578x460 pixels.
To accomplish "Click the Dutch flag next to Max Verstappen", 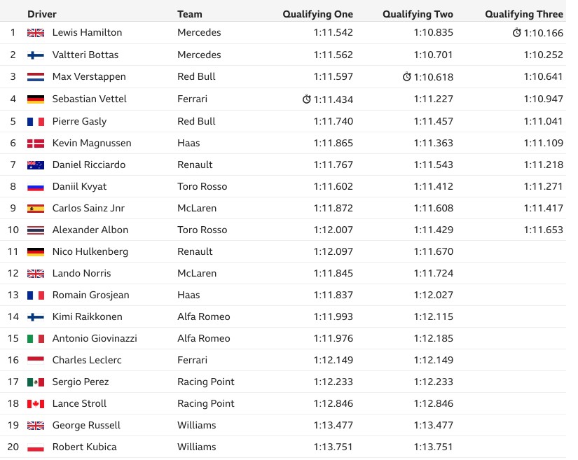I will point(36,77).
